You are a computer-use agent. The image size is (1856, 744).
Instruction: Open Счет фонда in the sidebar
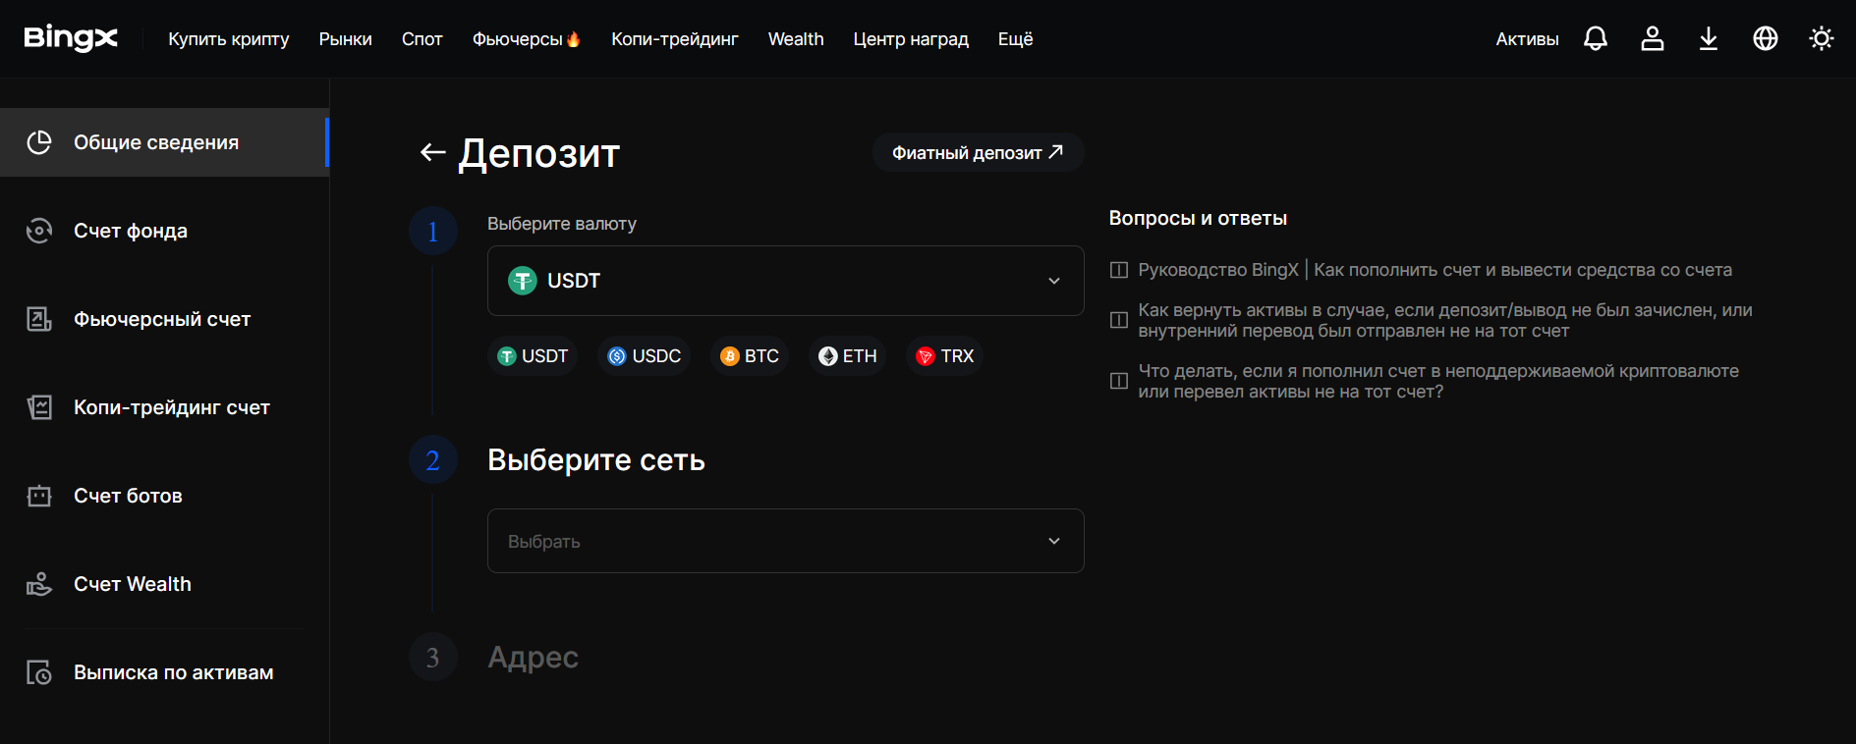(x=164, y=231)
